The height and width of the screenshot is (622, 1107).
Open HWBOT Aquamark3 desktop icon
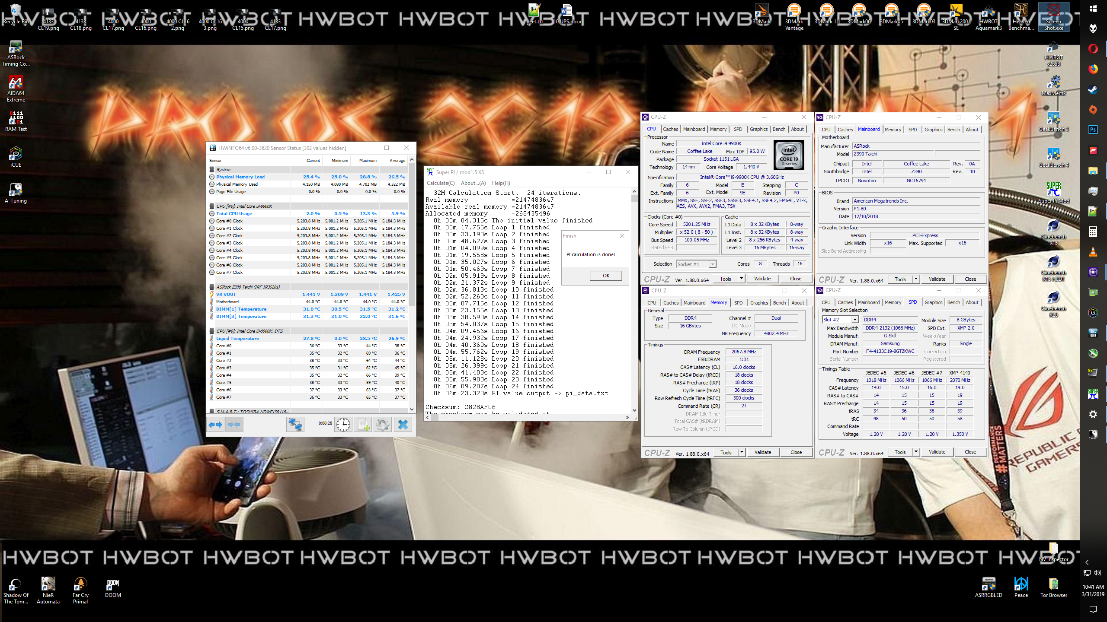tap(989, 17)
